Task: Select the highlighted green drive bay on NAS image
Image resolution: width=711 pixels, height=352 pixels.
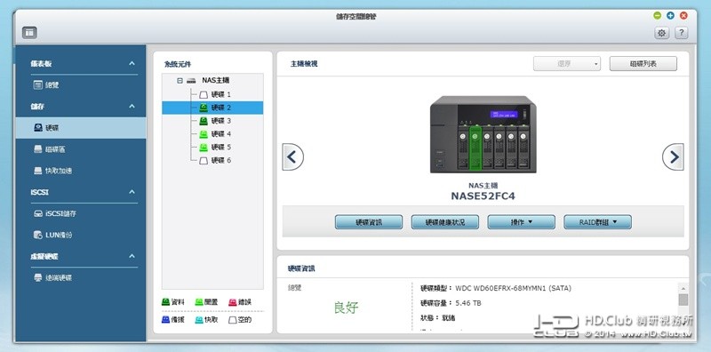Action: click(x=475, y=148)
